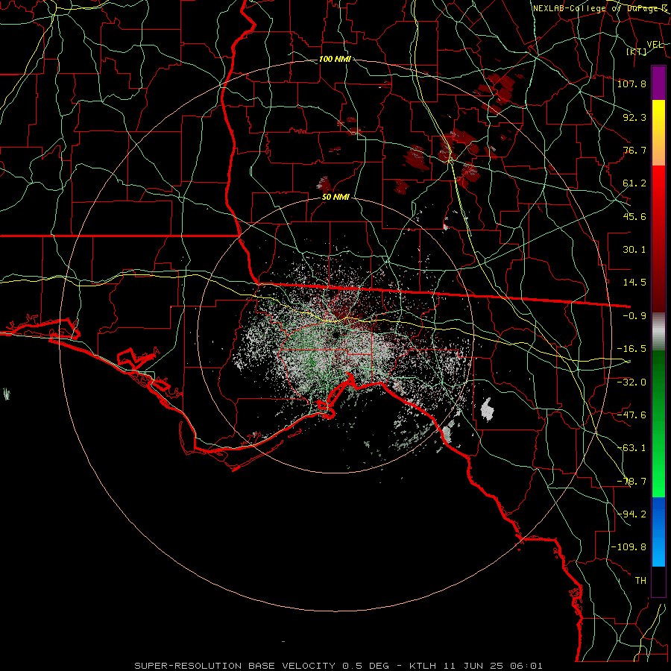671x671 pixels.
Task: Click the yellow-orange segment of color bar
Action: tap(658, 133)
